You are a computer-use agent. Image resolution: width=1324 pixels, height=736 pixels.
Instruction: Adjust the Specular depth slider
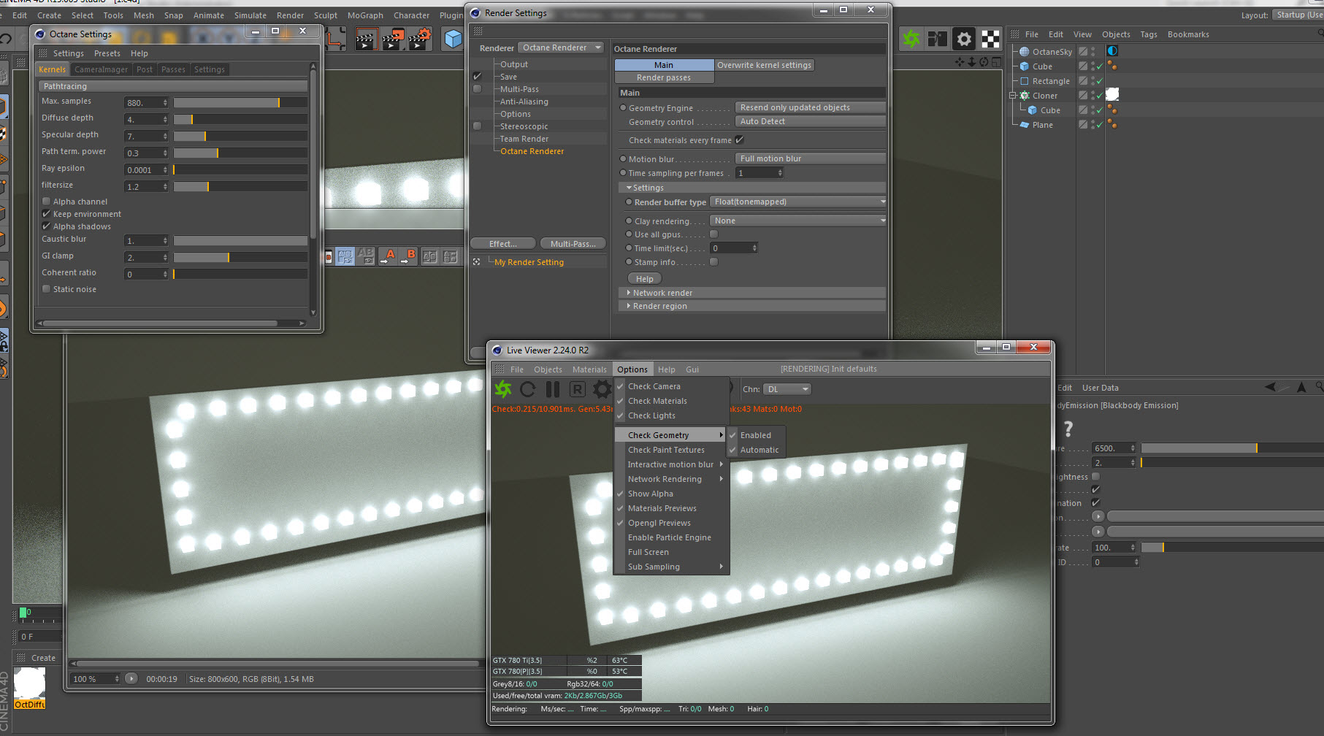tap(240, 136)
